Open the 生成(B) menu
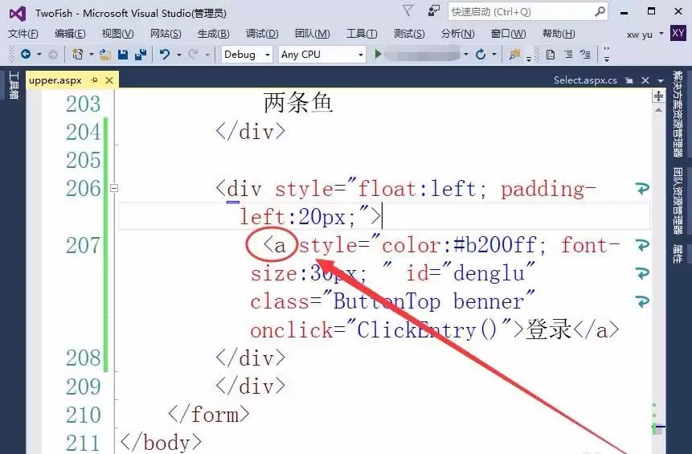692x454 pixels. pos(214,34)
